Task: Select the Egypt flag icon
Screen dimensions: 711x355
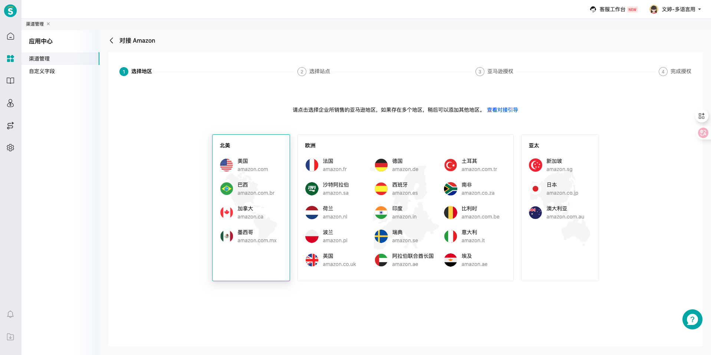Action: (450, 260)
